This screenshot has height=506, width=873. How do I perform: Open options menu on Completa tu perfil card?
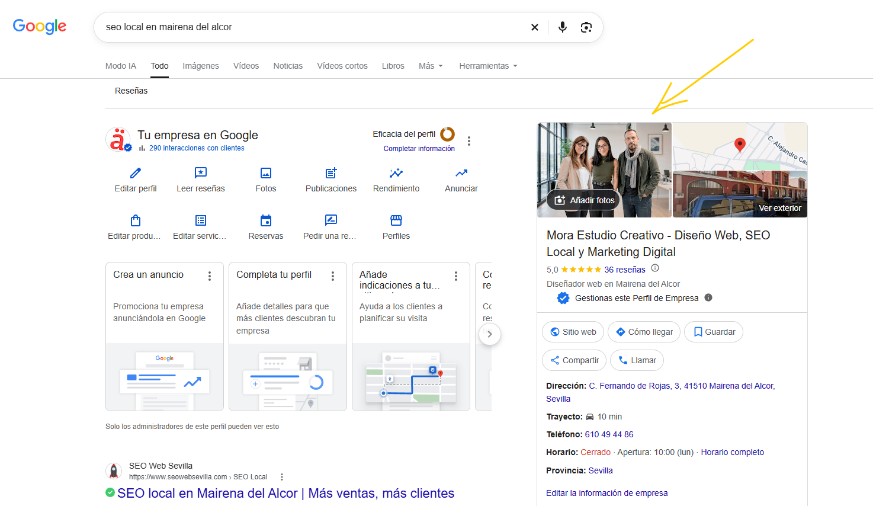point(333,276)
